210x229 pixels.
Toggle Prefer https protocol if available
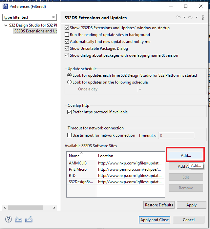tap(69, 112)
